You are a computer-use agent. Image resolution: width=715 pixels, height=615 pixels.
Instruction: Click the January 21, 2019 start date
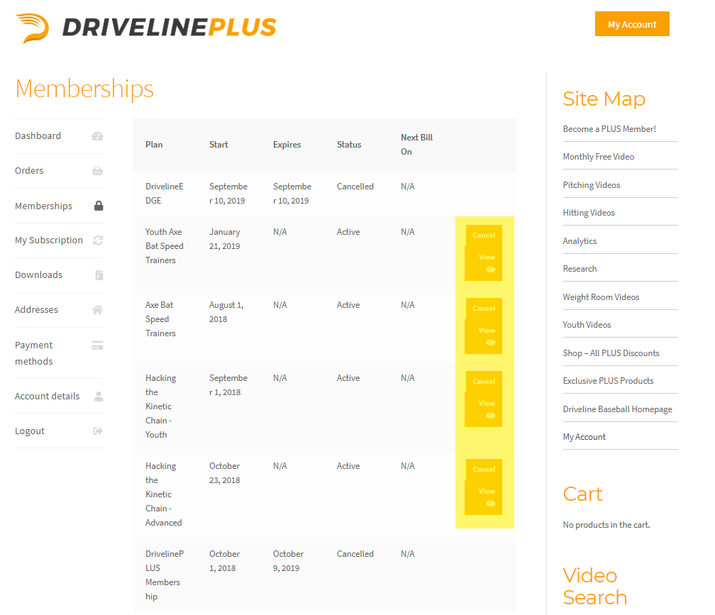coord(224,239)
